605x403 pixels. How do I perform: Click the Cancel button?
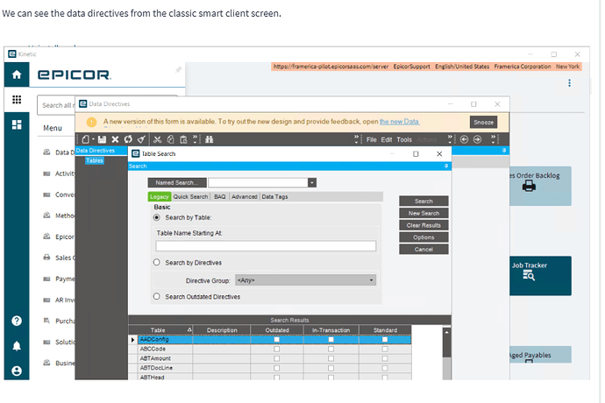[423, 249]
